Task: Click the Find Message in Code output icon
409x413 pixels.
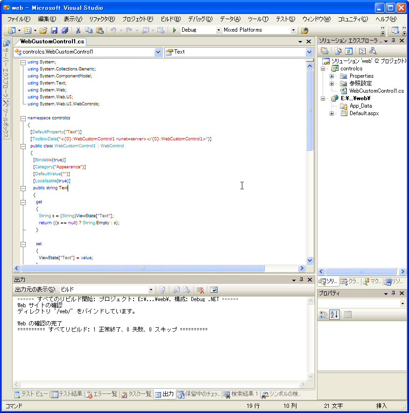Action: [162, 290]
